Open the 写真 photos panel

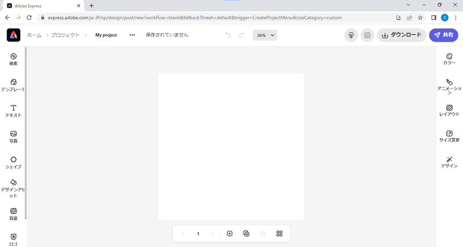click(13, 137)
